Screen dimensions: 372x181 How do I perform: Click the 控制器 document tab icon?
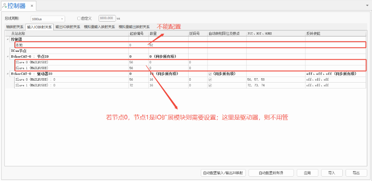[x=4, y=6]
